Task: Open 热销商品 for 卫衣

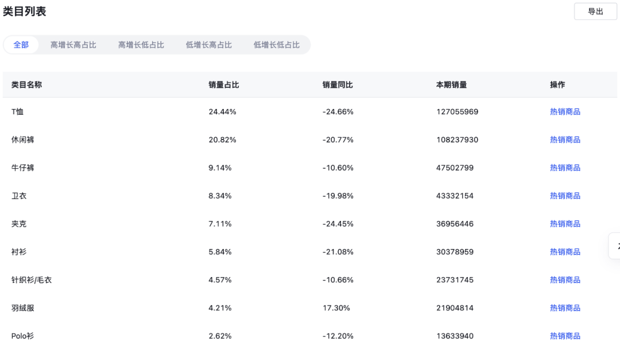Action: (x=565, y=196)
